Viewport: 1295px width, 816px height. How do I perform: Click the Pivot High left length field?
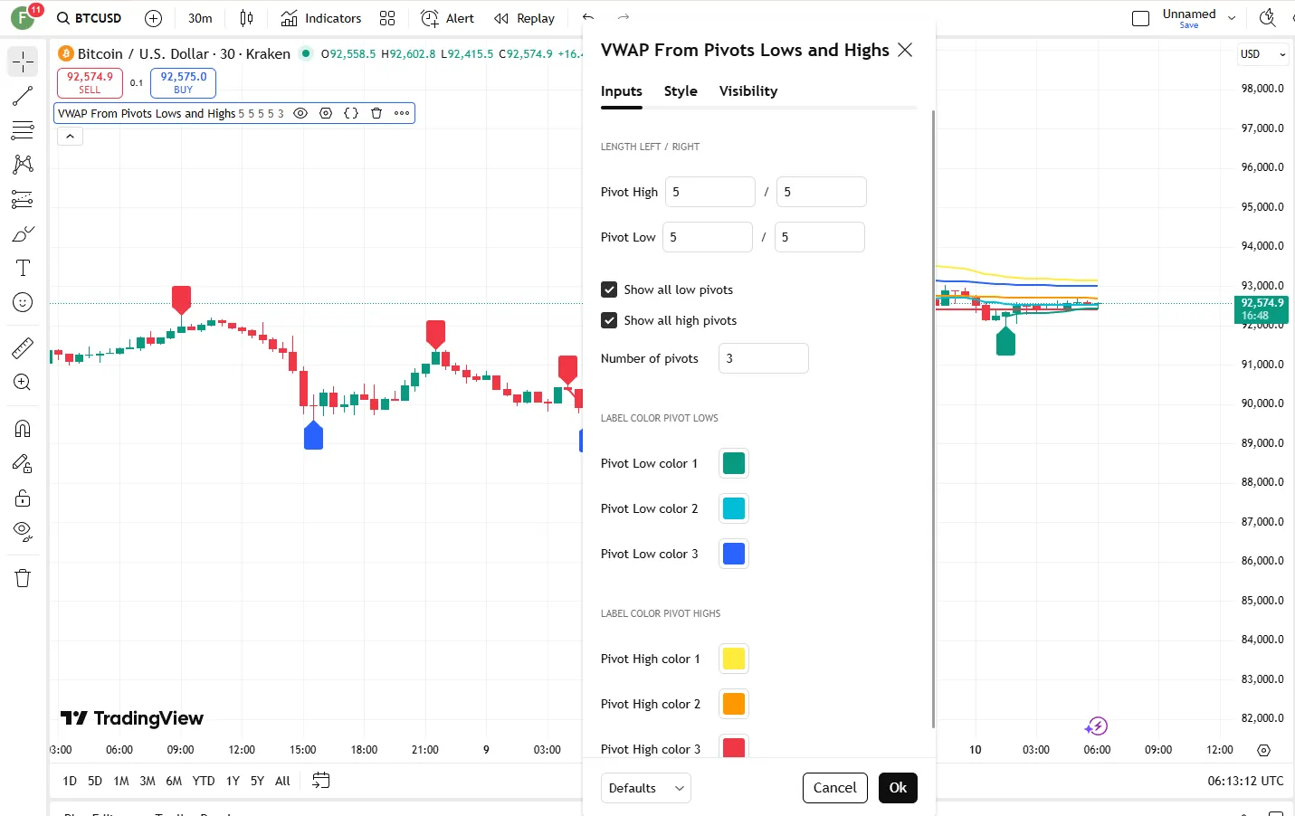click(x=710, y=192)
